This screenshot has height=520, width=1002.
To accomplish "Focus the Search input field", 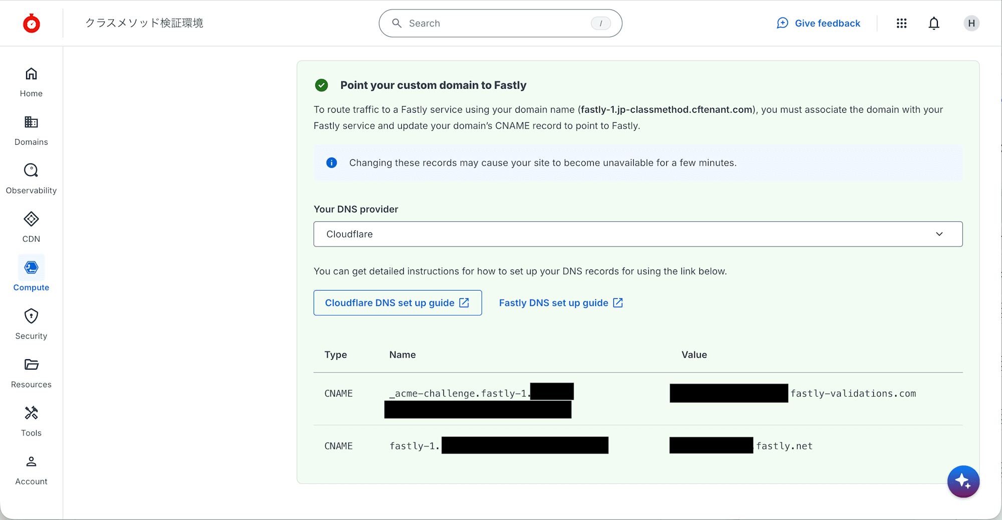I will [x=496, y=24].
